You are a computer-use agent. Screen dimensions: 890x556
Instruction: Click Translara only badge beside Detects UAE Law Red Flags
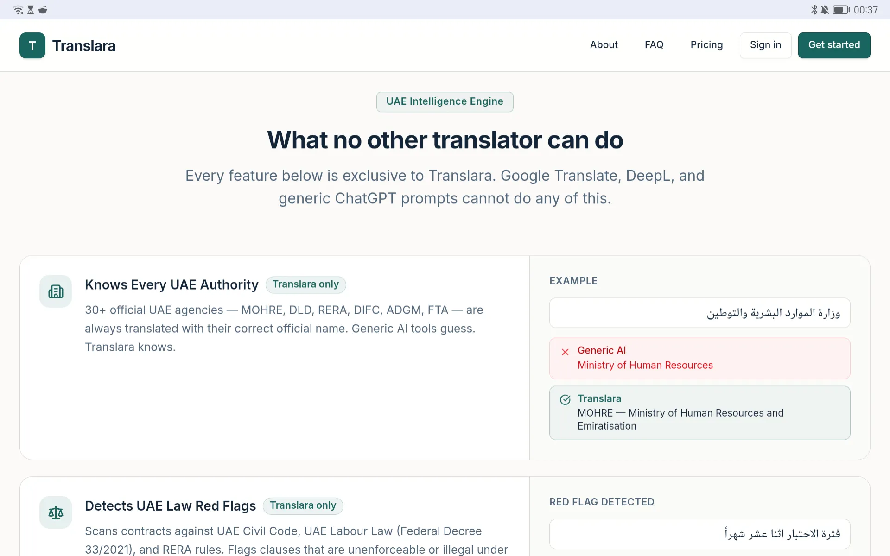pyautogui.click(x=303, y=505)
